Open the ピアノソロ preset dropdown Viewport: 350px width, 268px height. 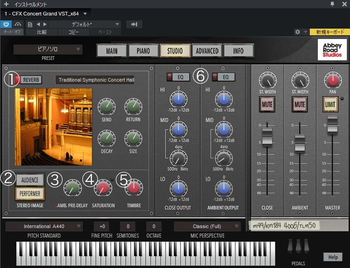point(48,49)
